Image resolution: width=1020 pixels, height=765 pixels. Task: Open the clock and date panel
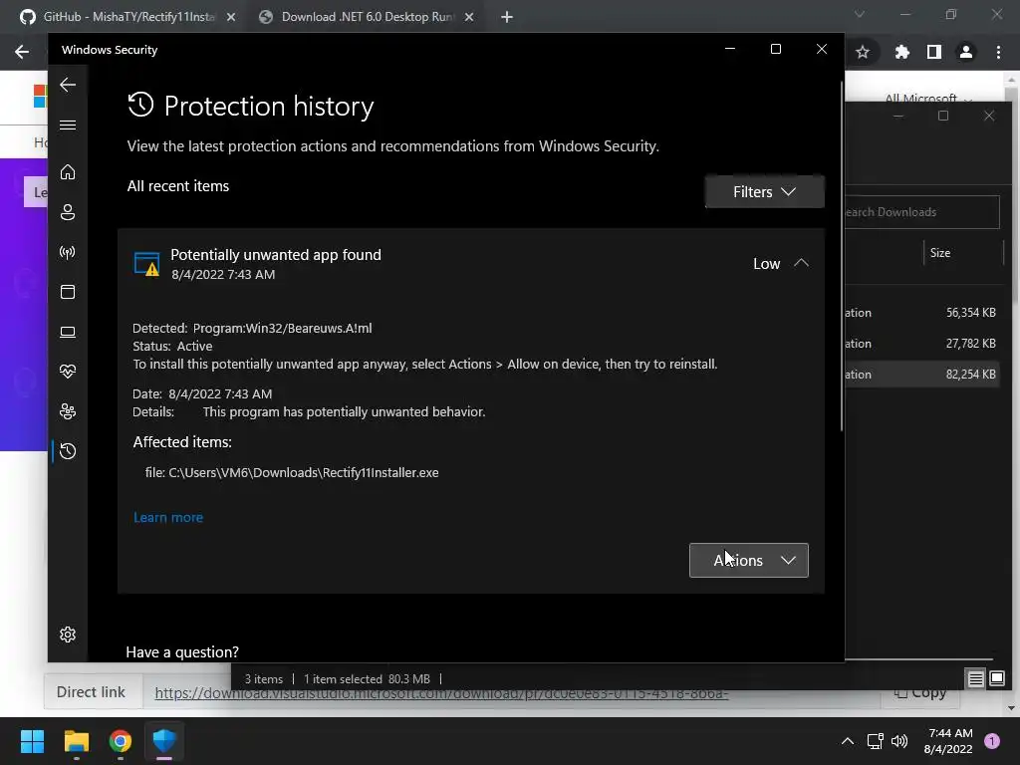coord(948,741)
